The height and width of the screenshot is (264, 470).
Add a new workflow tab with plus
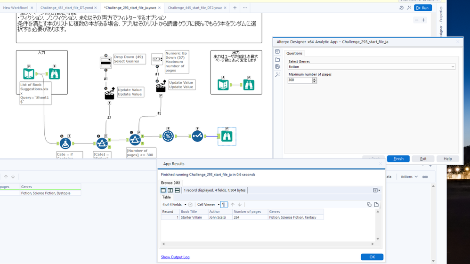point(235,8)
